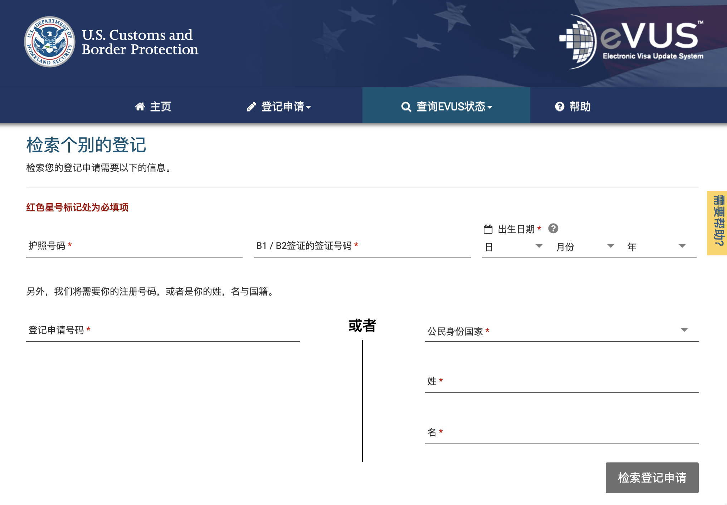Click the pencil icon beside 登记申请

click(252, 106)
